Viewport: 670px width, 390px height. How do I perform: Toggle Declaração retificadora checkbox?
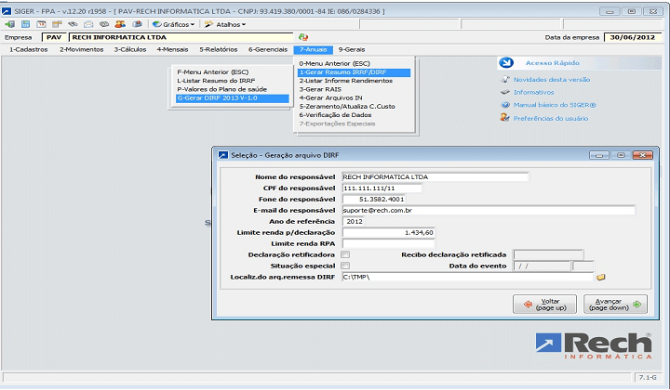click(345, 254)
